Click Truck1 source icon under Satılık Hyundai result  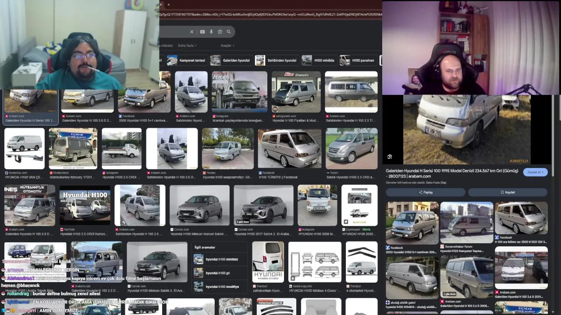(x=328, y=173)
